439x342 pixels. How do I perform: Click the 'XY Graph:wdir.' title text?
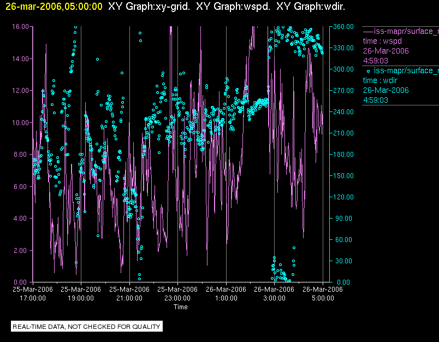pyautogui.click(x=311, y=7)
